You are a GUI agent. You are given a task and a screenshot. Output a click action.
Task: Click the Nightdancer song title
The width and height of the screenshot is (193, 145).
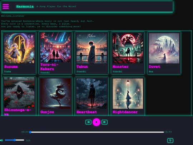pyautogui.click(x=125, y=112)
